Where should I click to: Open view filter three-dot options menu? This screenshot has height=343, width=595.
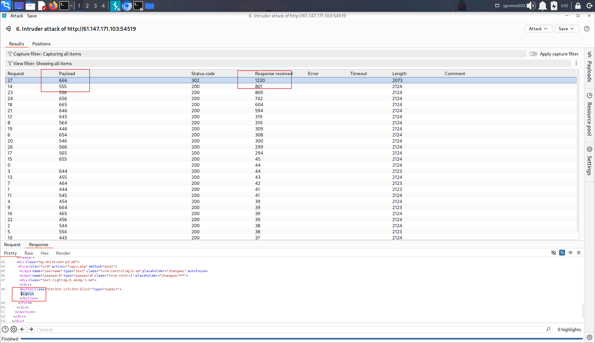[576, 63]
